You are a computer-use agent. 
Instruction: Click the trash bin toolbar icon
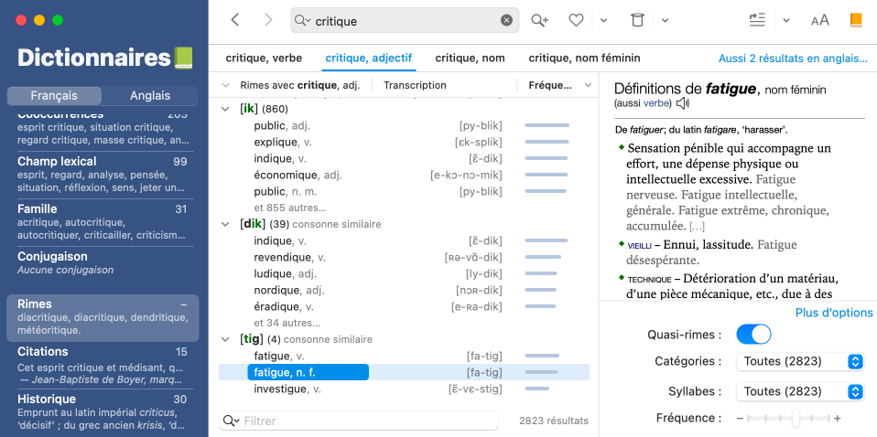(637, 20)
